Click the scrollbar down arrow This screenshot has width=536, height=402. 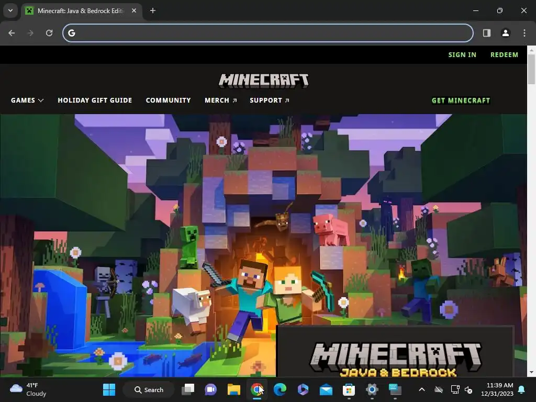click(531, 372)
